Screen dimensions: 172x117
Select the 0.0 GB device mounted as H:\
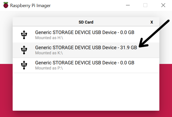[x=86, y=35]
